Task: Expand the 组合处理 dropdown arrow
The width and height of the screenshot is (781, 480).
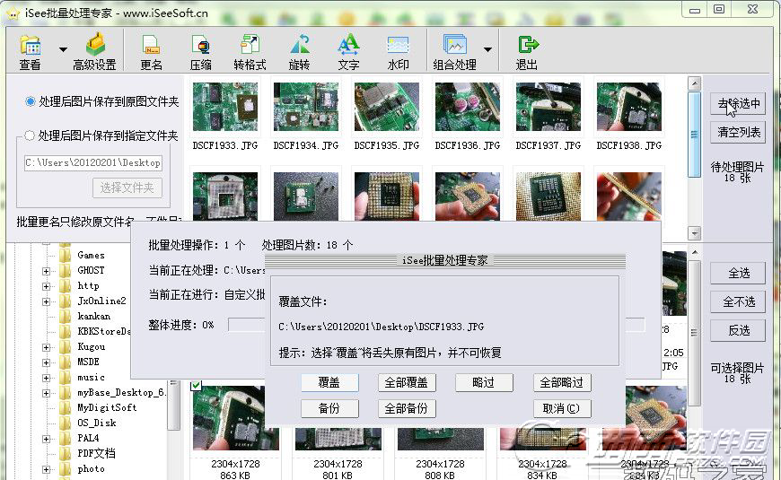Action: tap(487, 49)
